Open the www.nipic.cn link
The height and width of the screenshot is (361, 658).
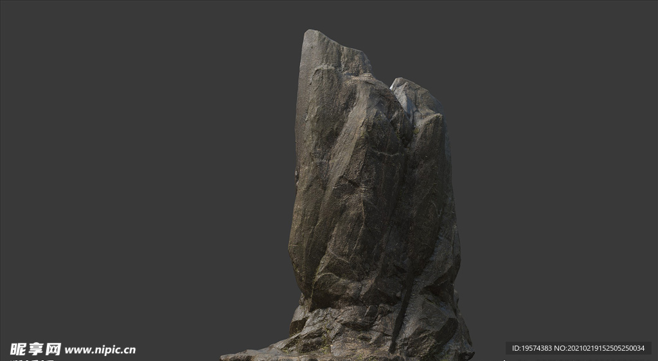coord(100,350)
